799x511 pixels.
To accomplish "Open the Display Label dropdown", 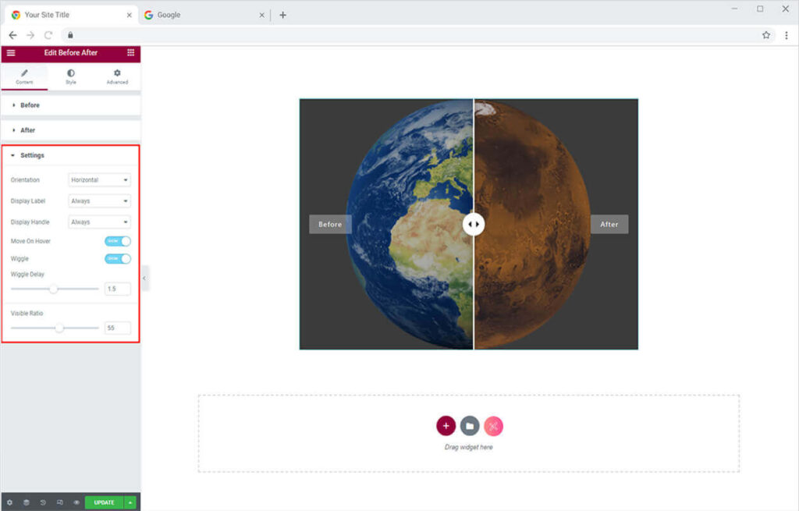I will pyautogui.click(x=100, y=201).
